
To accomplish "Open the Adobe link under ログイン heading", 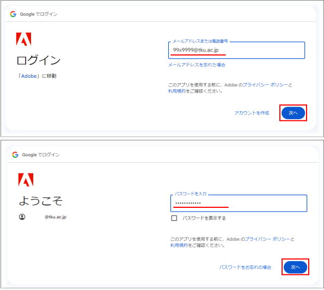I will click(29, 76).
